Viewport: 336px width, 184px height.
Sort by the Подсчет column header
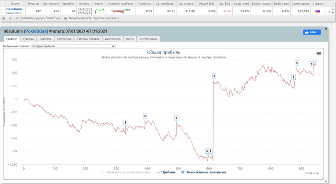34,4
